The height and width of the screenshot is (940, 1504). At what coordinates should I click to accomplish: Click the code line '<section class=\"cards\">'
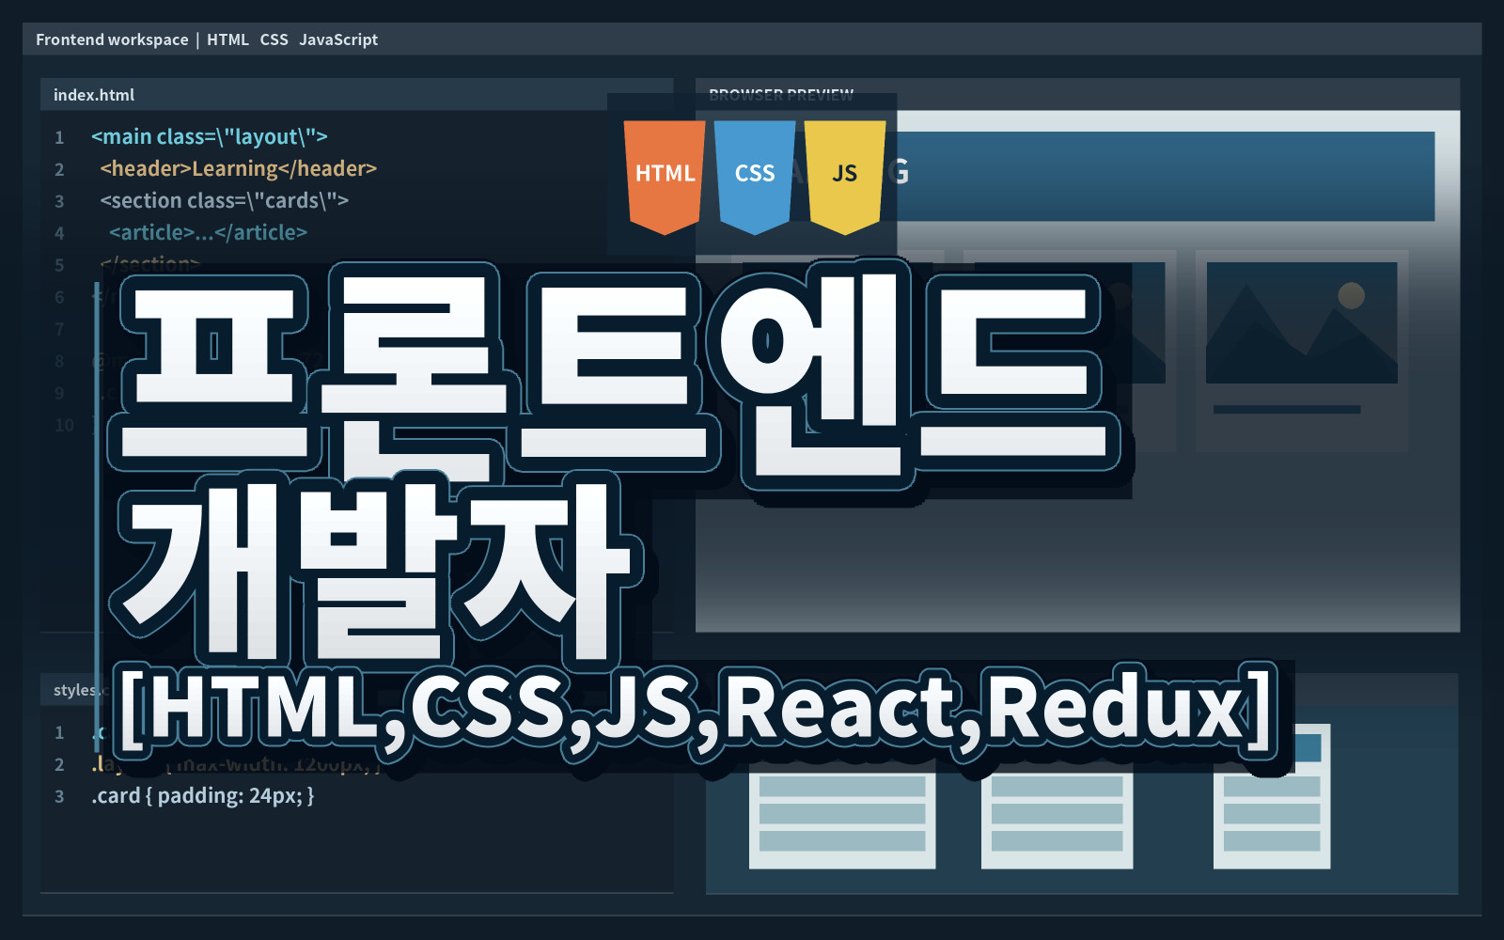[x=225, y=201]
